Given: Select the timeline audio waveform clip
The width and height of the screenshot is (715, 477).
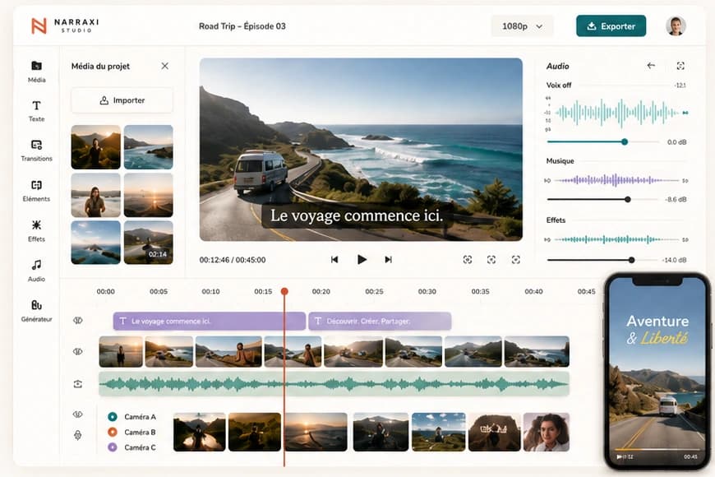Looking at the screenshot, I should (x=334, y=384).
